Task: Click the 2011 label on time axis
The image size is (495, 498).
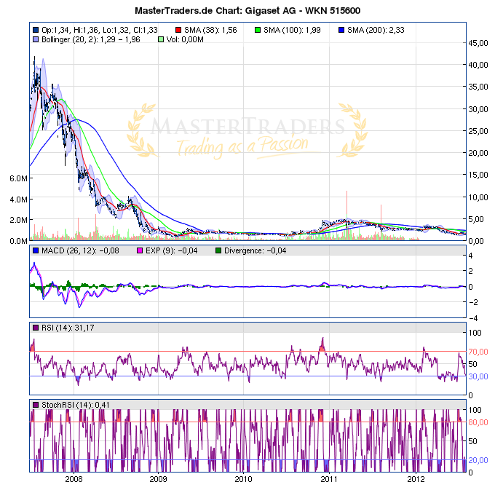Action: pyautogui.click(x=329, y=479)
